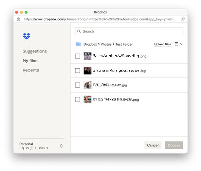Click the lock icon in address bar
Screen dimensions: 201x171
pyautogui.click(x=19, y=19)
